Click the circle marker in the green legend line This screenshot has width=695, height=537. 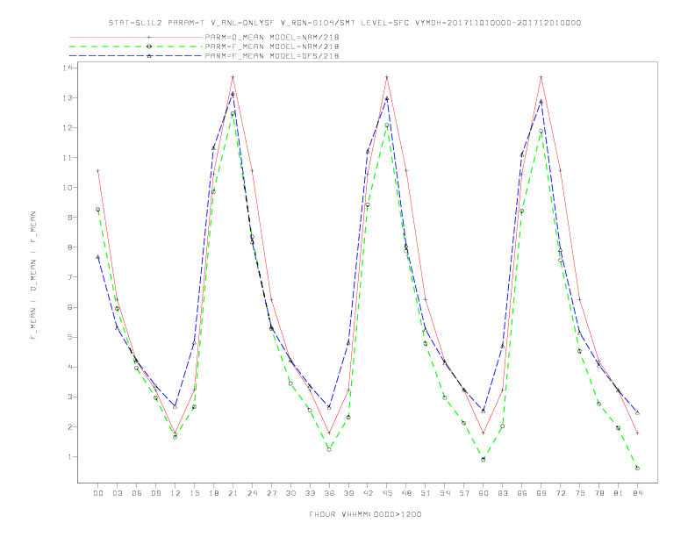[x=149, y=47]
